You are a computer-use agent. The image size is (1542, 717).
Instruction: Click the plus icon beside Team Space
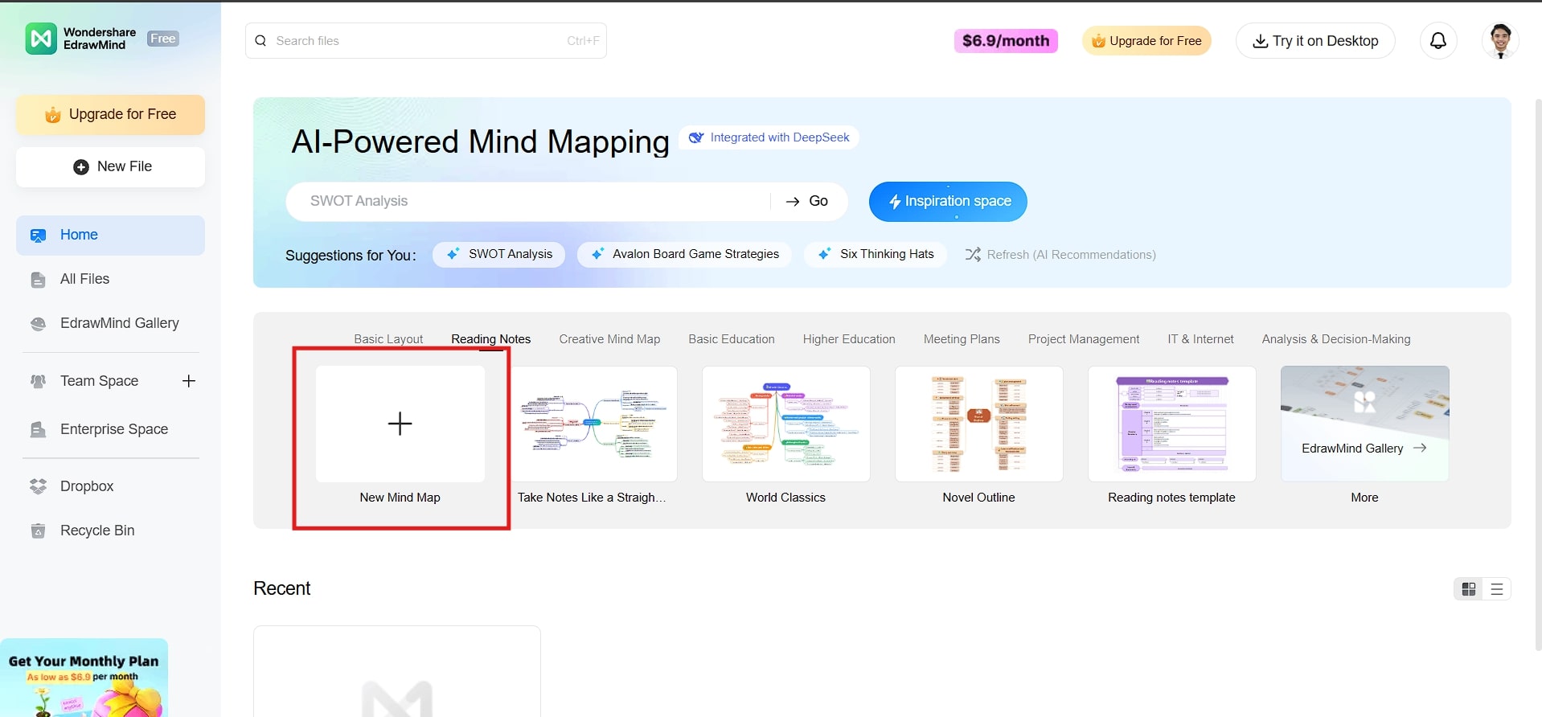(189, 381)
